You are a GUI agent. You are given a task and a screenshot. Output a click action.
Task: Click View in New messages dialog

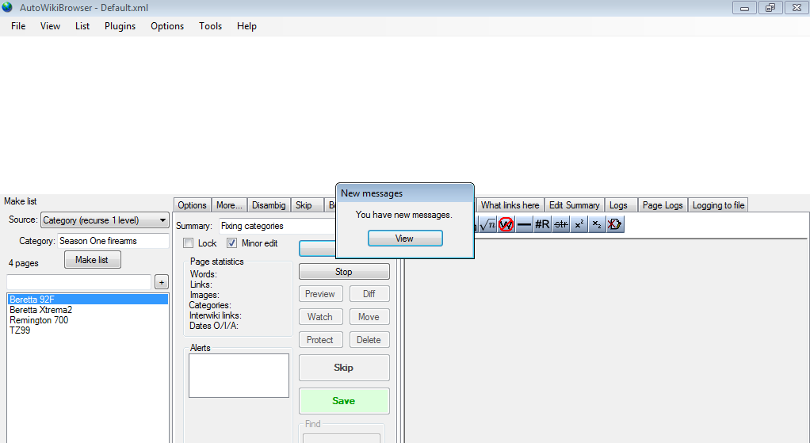(x=405, y=239)
